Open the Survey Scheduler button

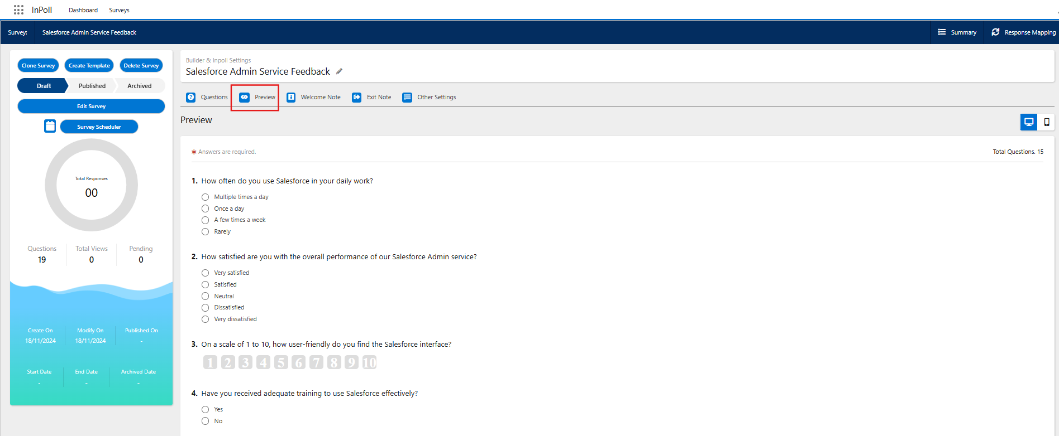click(99, 127)
